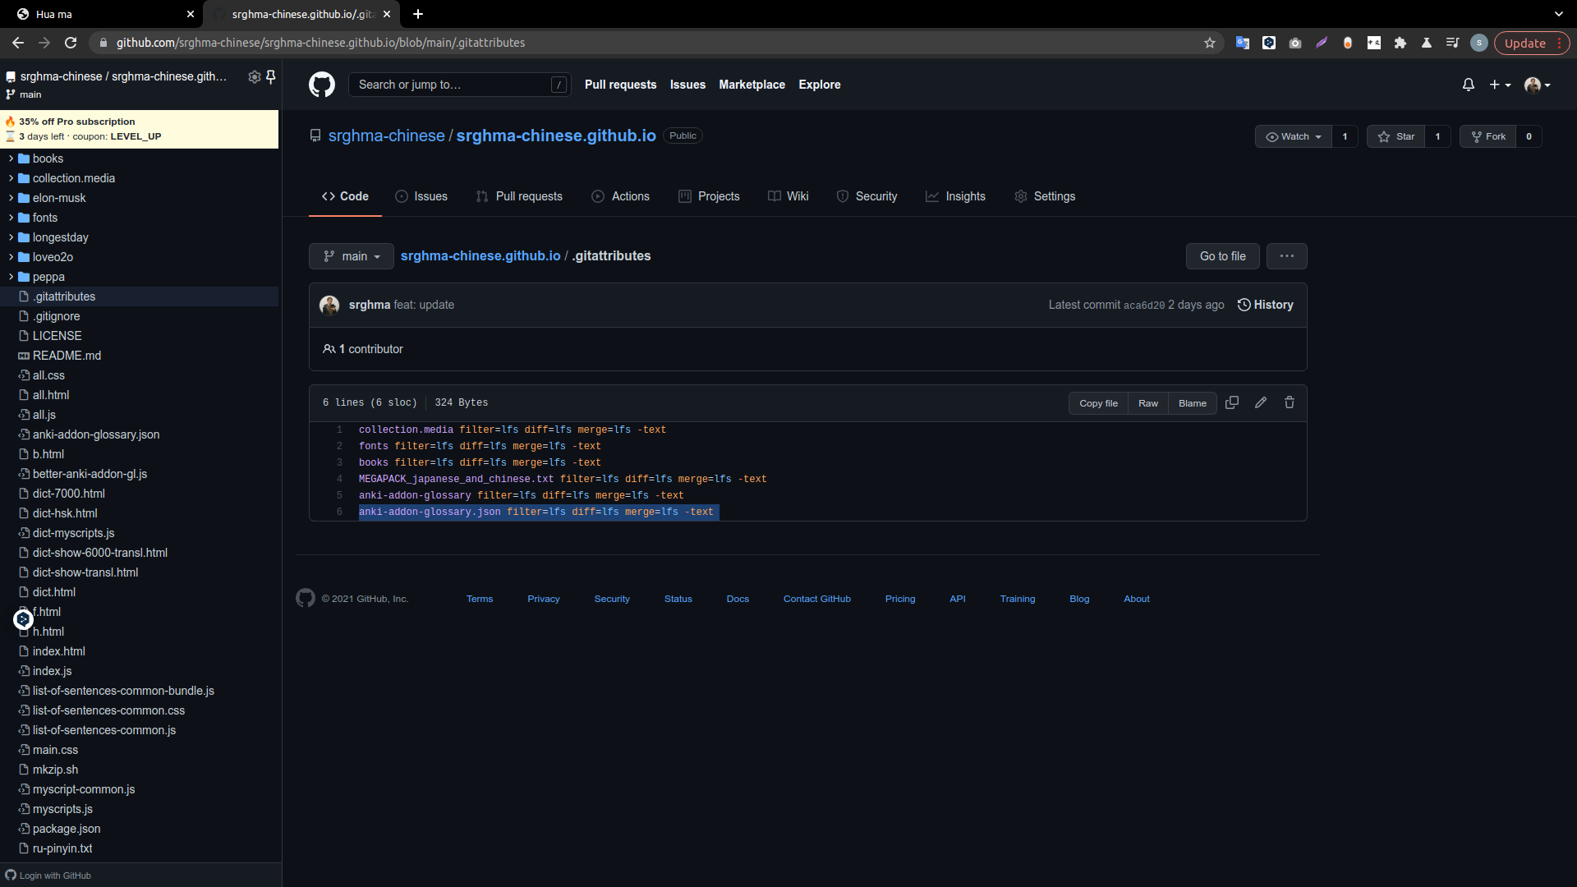Screen dimensions: 1577x887
Task: Open the Raw file view
Action: [1147, 402]
